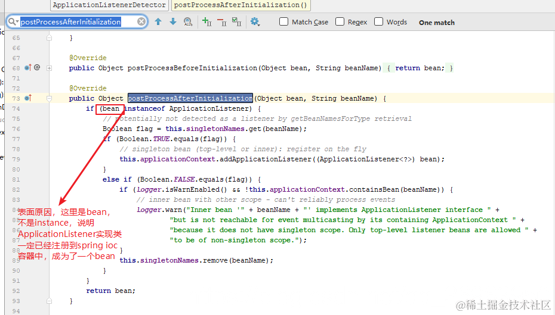
Task: Click @Override annotation on line 67
Action: click(x=88, y=58)
